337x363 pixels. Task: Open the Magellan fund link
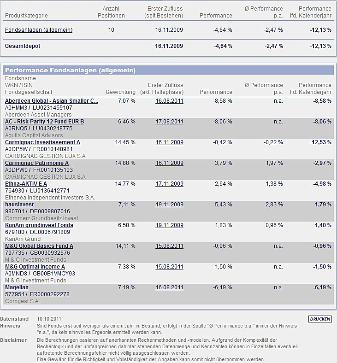17,287
